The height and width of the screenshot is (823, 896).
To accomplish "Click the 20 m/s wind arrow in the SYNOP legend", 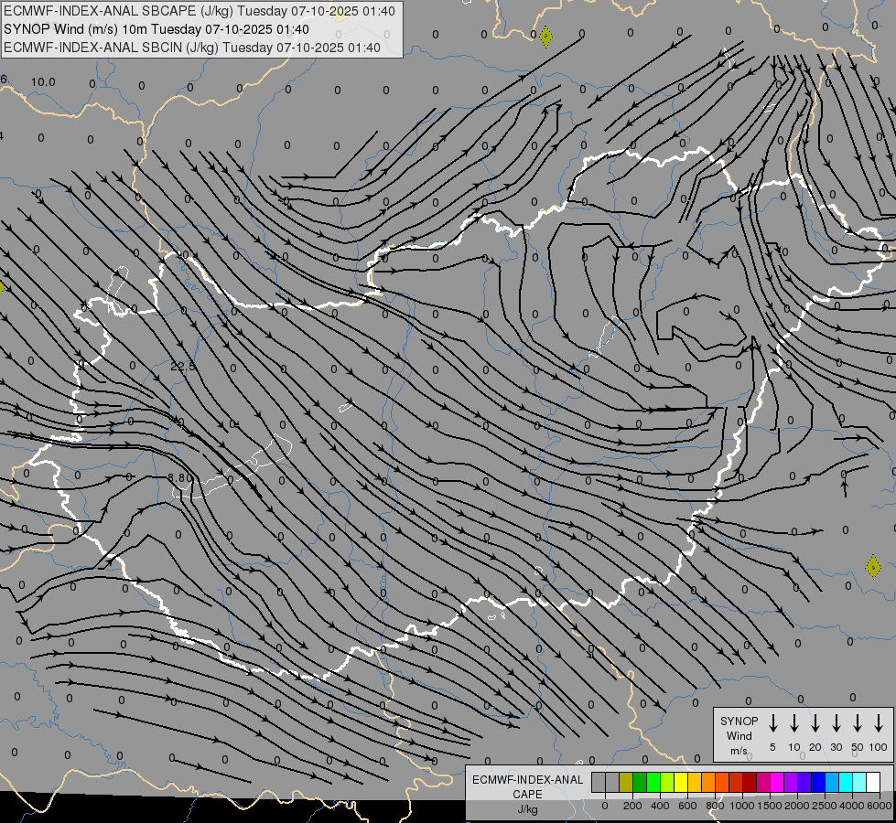I will 815,723.
